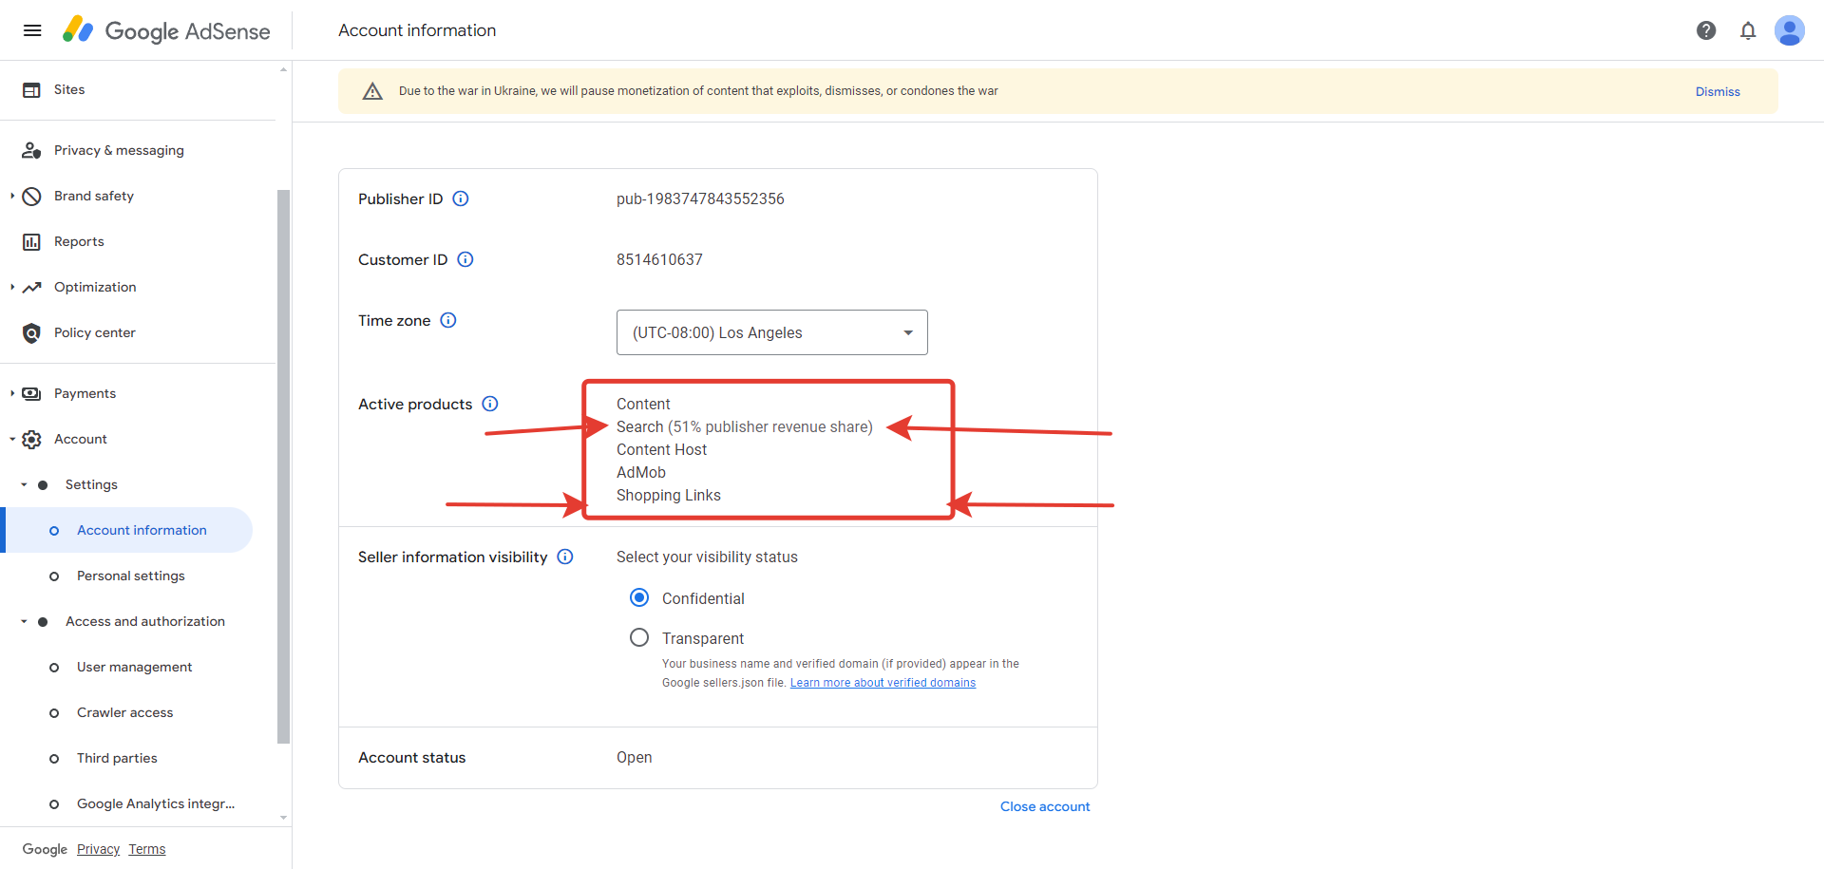Click the info icon beside Active products
Screen dimensions: 1824x869
490,404
